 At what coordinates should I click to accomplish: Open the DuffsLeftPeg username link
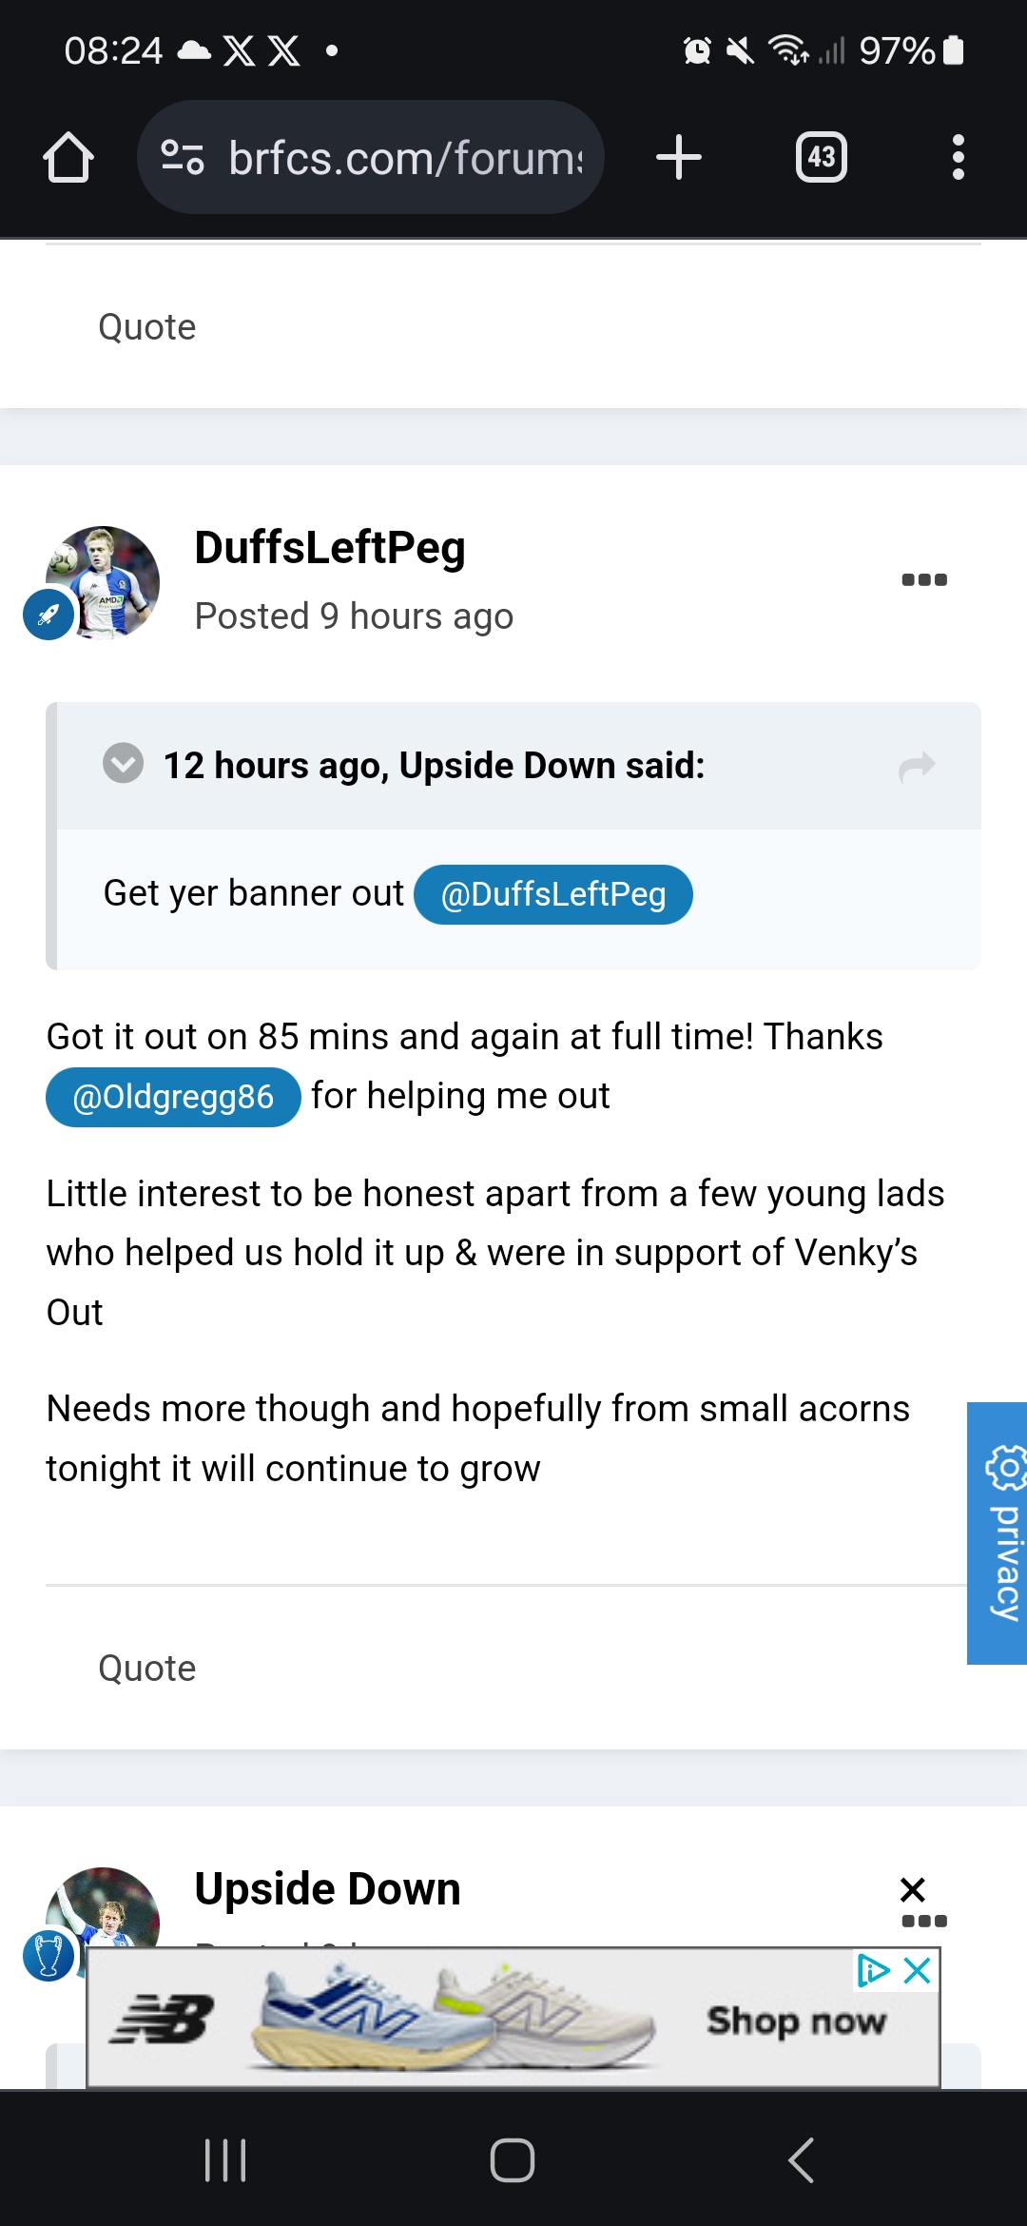(330, 548)
